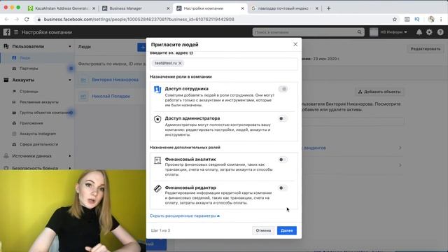448x252 pixels.
Task: Expand the лендингов row chevron
Action: point(400,148)
